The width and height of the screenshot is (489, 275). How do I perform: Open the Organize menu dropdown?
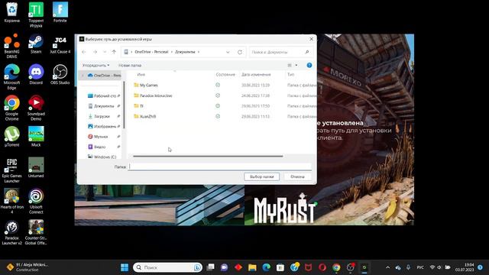pyautogui.click(x=96, y=65)
